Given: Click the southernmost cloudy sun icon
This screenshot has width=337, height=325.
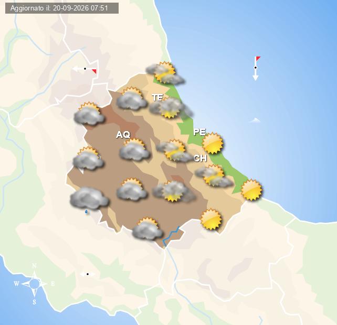Looking at the screenshot, I should point(148,229).
